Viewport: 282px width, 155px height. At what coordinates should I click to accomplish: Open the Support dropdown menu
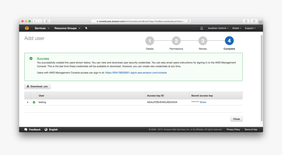pos(250,28)
